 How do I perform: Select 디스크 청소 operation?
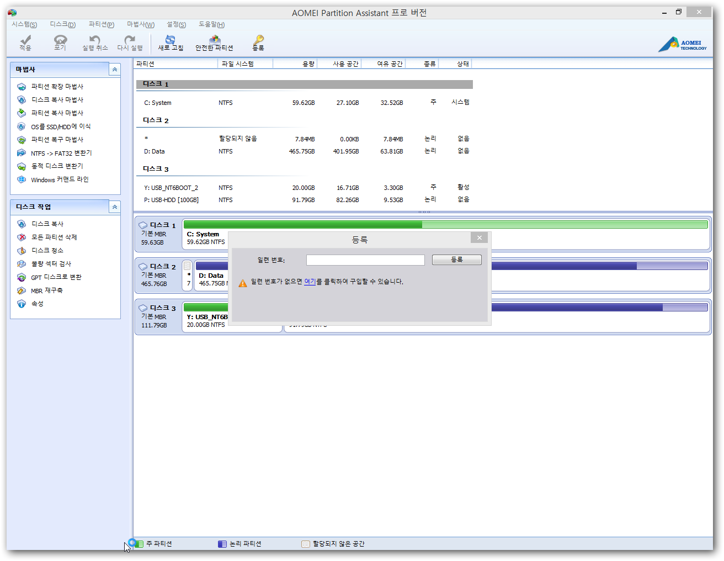click(47, 251)
